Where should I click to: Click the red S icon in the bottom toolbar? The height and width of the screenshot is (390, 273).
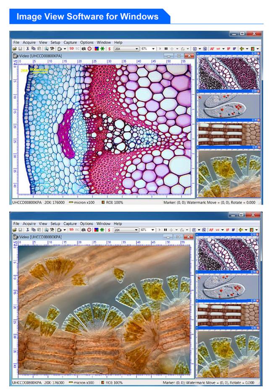(109, 230)
